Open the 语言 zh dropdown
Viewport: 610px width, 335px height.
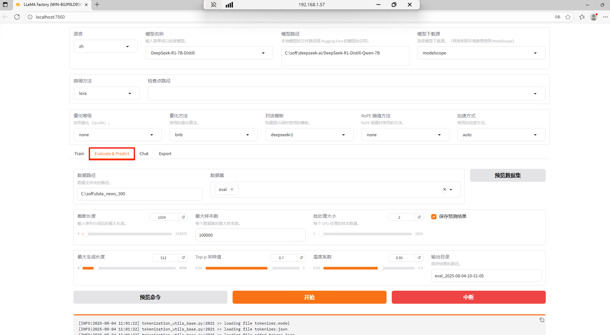(105, 46)
